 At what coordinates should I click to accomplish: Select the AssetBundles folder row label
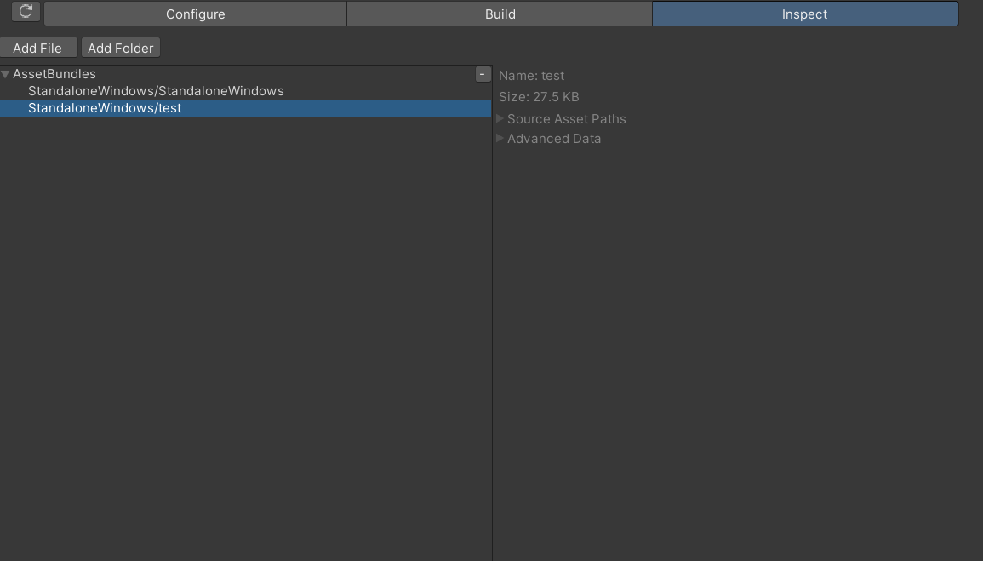(x=54, y=74)
